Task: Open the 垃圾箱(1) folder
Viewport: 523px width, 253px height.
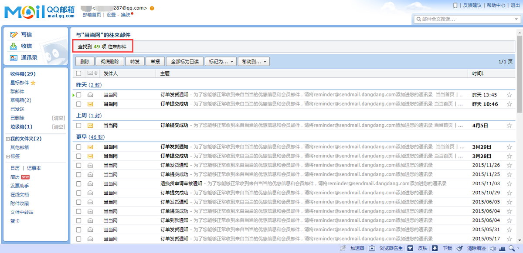Action: (21, 127)
